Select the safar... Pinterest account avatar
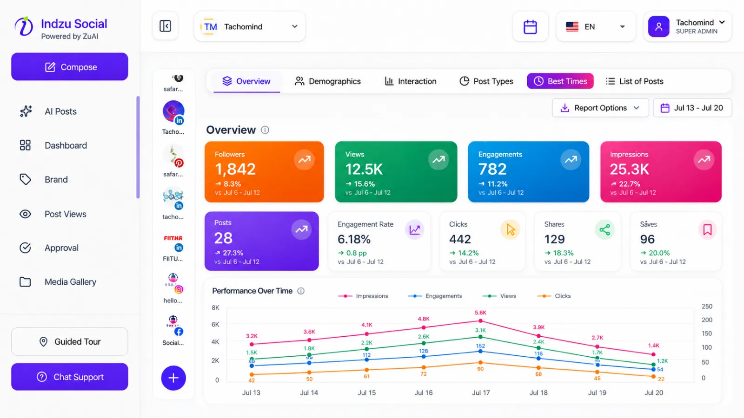The image size is (744, 418). coord(173,156)
